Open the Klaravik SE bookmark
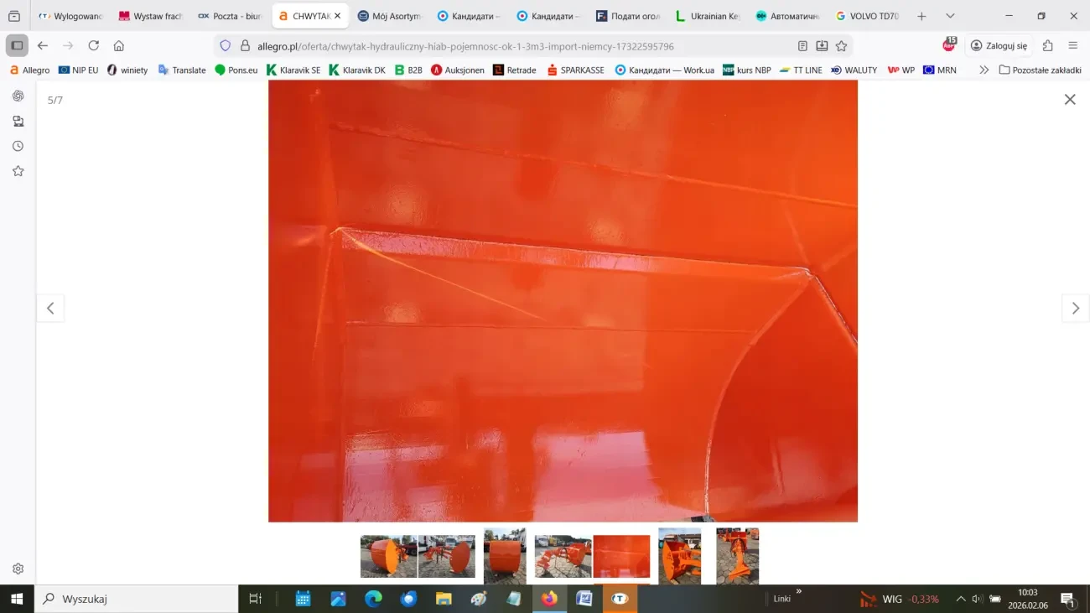Viewport: 1090px width, 613px height. 293,70
